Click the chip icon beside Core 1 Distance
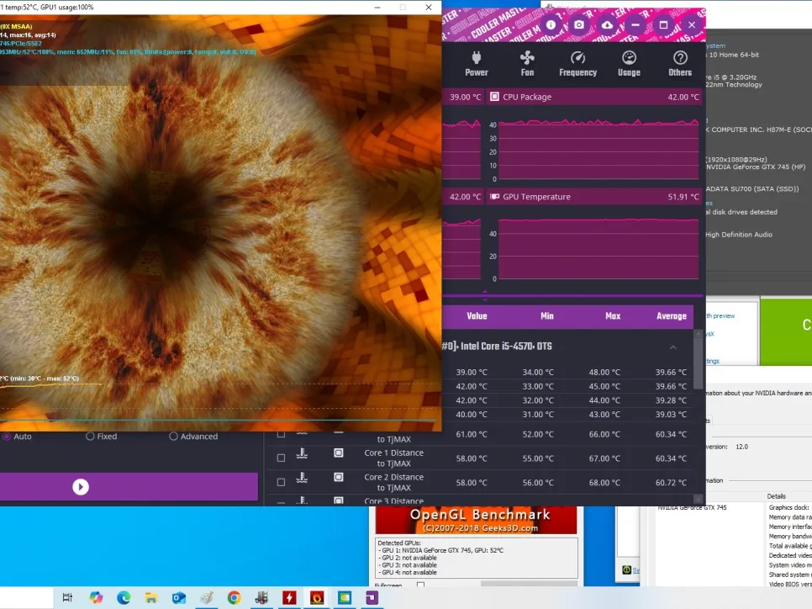The image size is (812, 609). (338, 453)
